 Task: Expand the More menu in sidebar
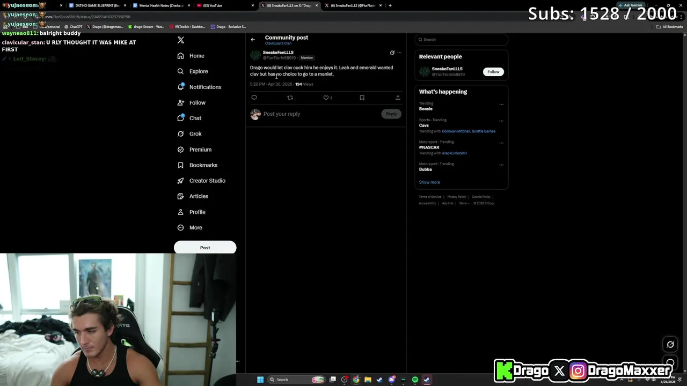pyautogui.click(x=190, y=228)
